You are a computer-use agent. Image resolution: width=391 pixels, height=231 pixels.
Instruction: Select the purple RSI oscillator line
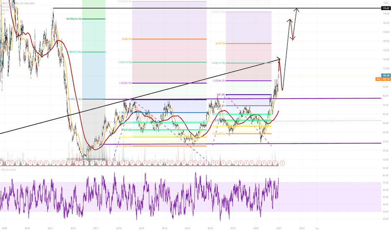tap(140, 197)
